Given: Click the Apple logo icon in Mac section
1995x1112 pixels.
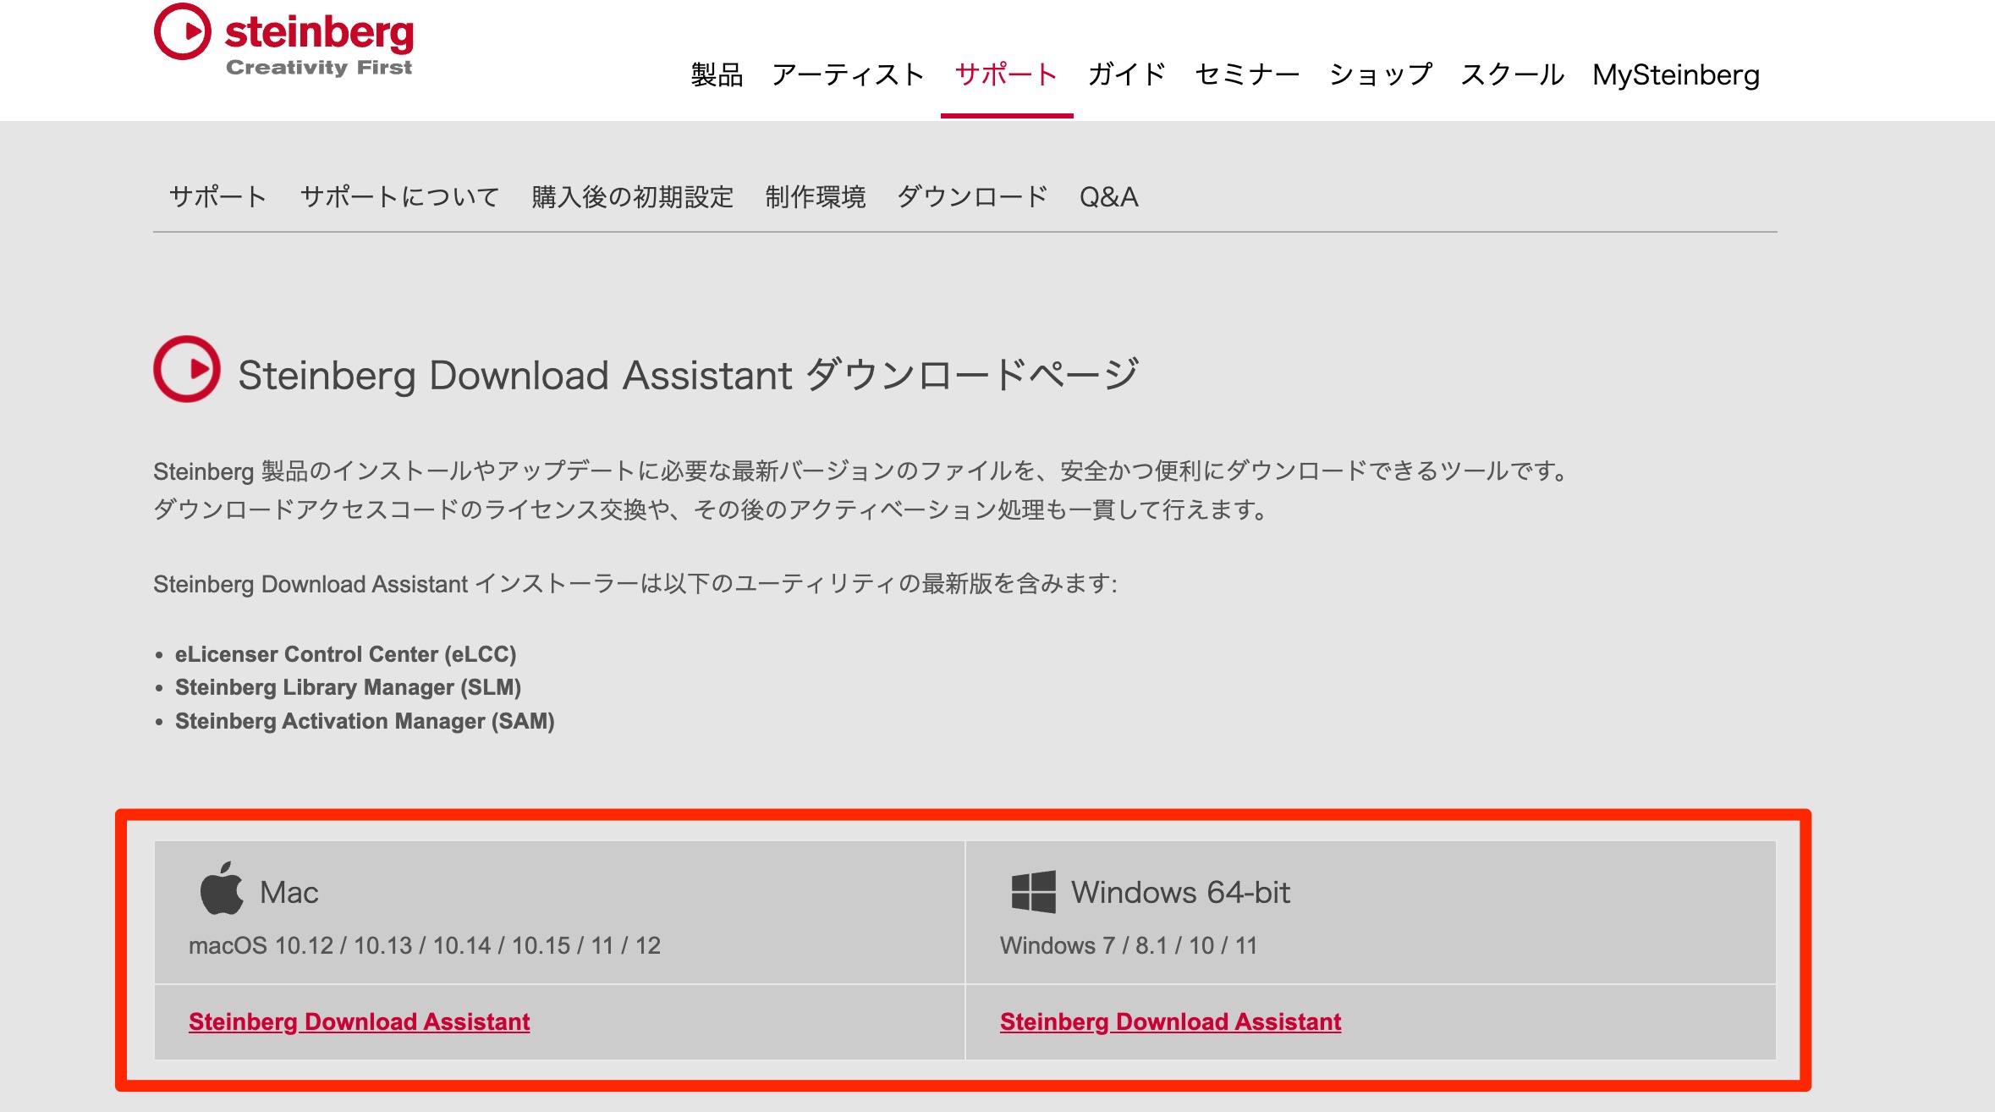Looking at the screenshot, I should (222, 889).
